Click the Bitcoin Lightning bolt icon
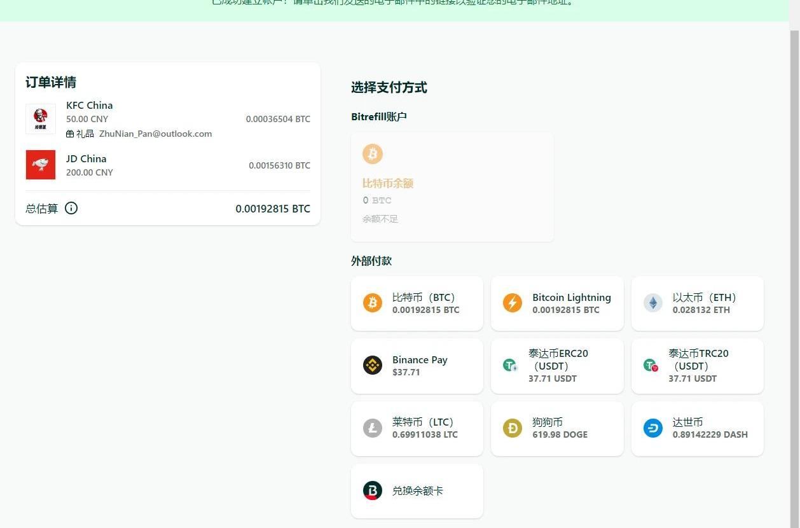Viewport: 800px width, 528px height. pyautogui.click(x=513, y=303)
